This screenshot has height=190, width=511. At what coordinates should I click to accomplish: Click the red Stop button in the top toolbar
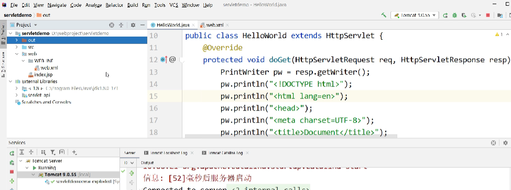coord(488,15)
